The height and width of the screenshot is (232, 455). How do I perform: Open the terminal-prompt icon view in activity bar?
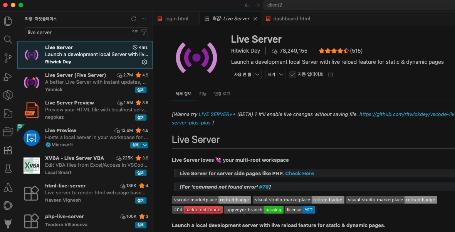8,113
